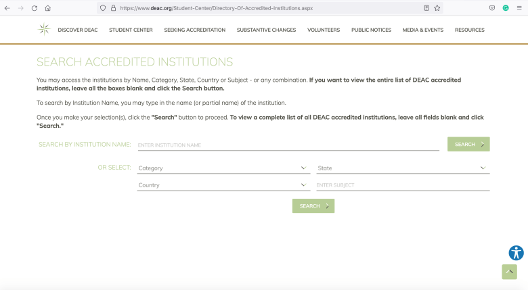
Task: Open the Student Center menu
Action: [x=131, y=30]
